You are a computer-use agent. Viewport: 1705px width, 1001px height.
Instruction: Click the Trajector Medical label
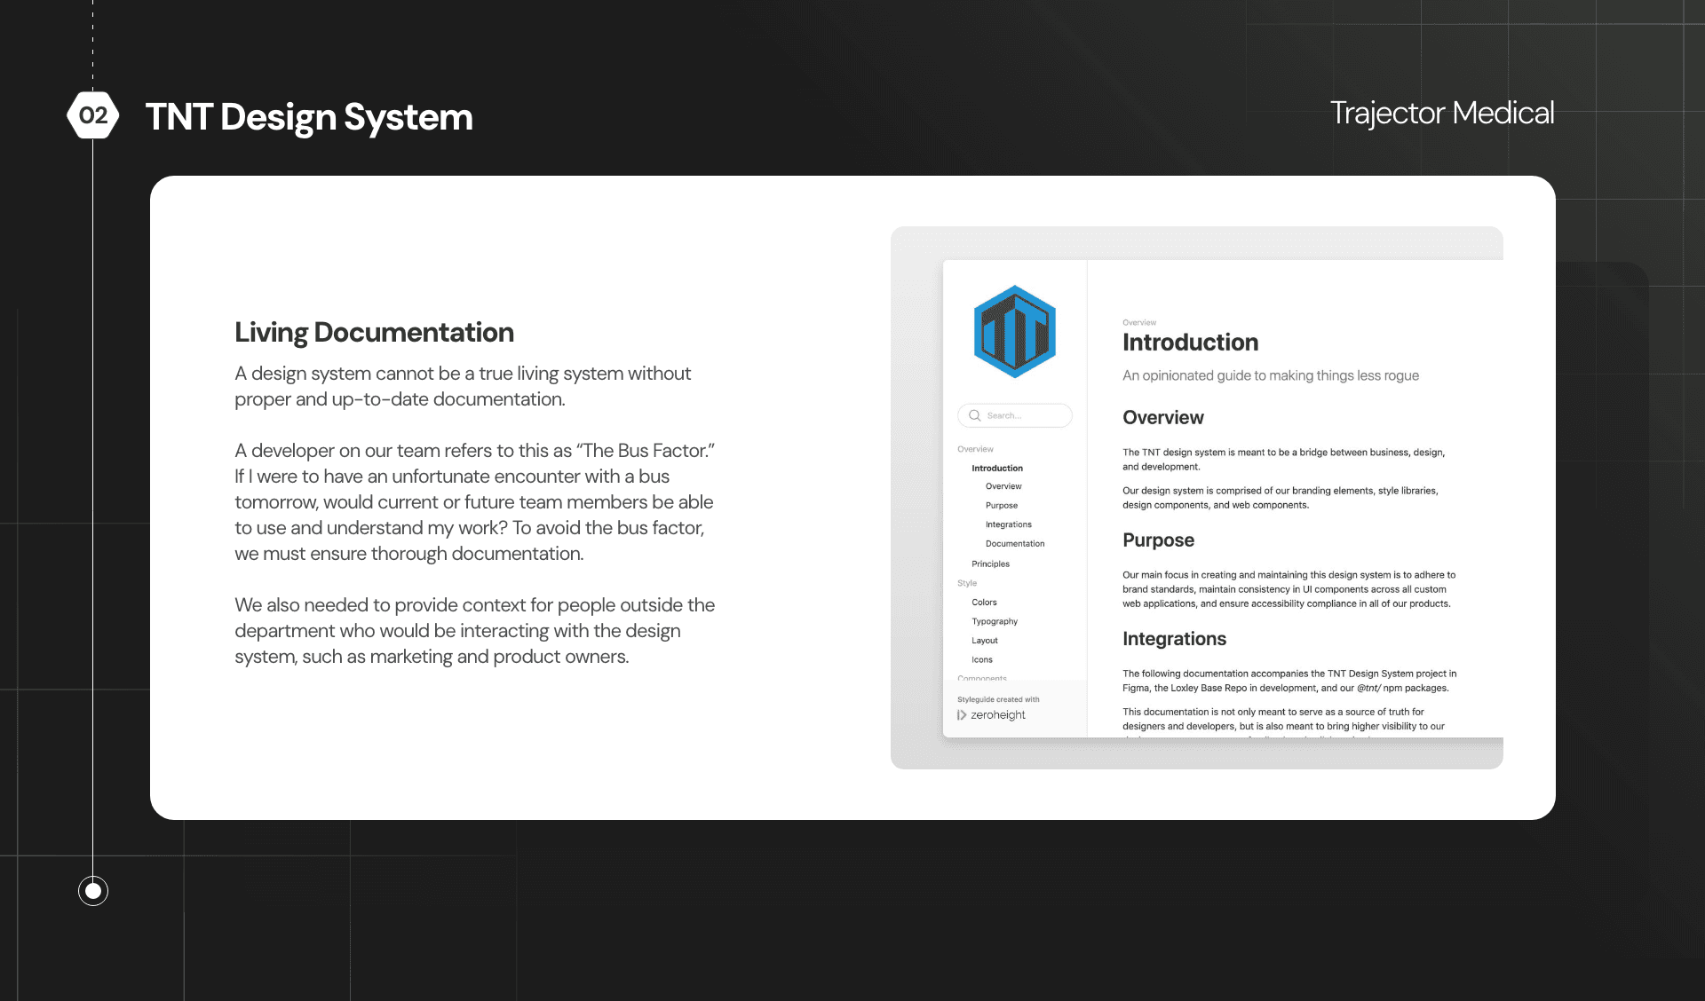point(1442,112)
